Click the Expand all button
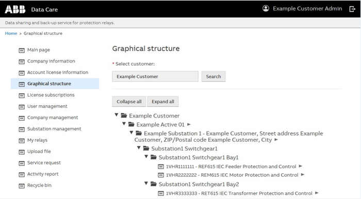 coord(163,102)
